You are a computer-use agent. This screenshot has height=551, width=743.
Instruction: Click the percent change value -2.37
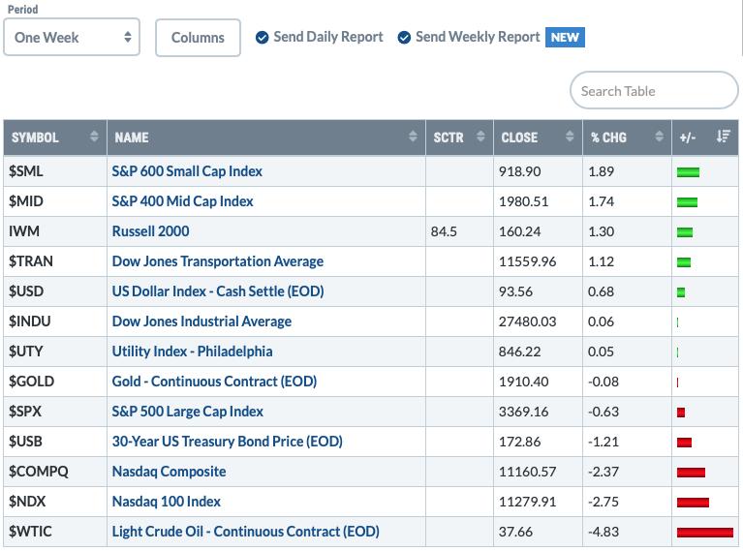[x=603, y=472]
